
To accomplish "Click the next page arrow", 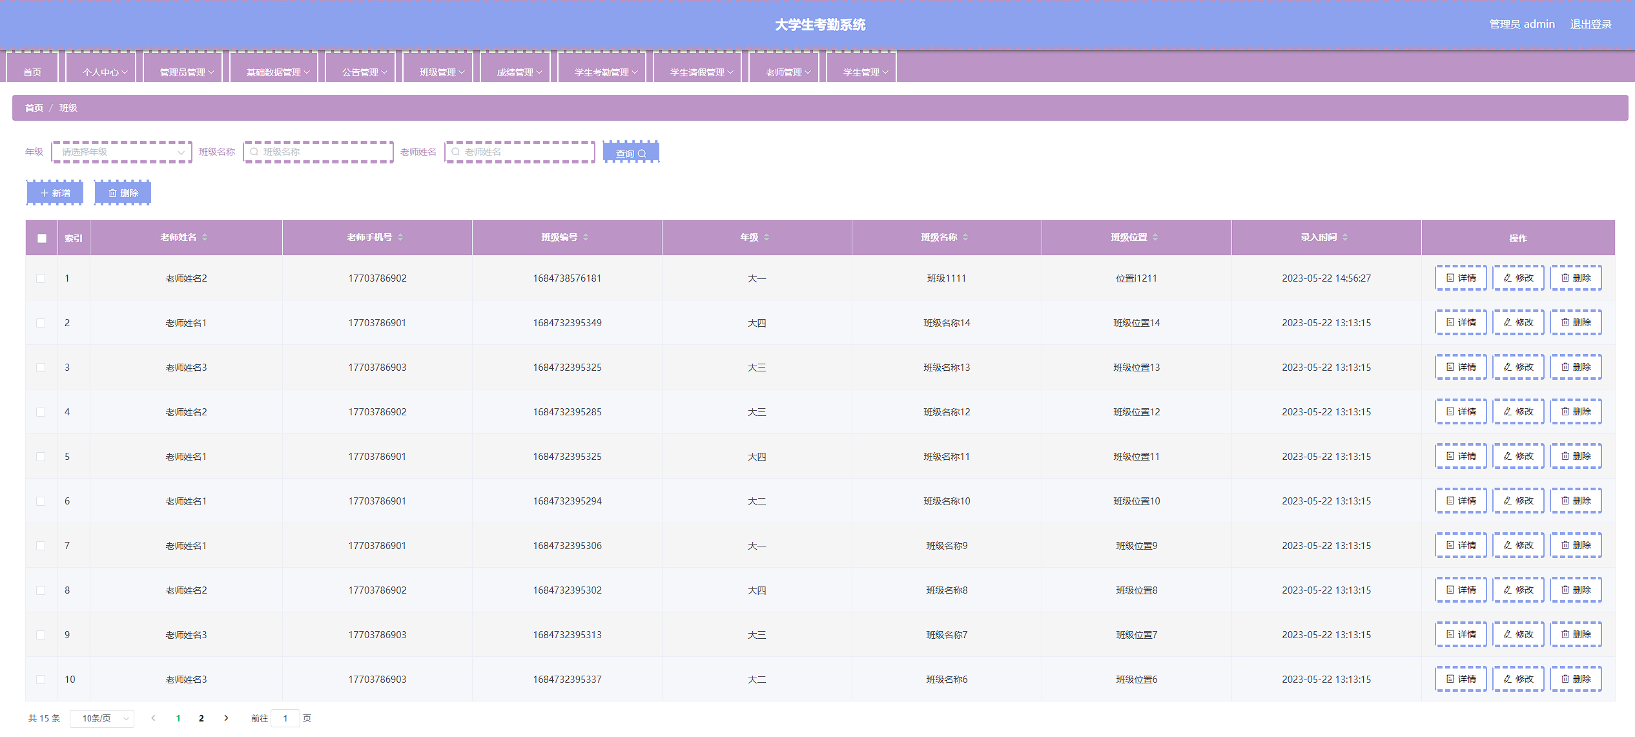I will [x=226, y=718].
